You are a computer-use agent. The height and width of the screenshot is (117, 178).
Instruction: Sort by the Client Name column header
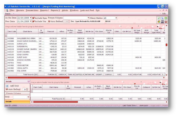coord(27,31)
